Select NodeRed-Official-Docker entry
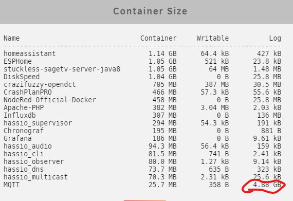The image size is (293, 201). (50, 100)
